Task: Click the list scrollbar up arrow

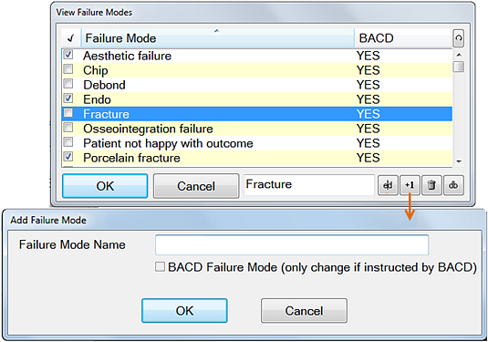Action: point(459,55)
